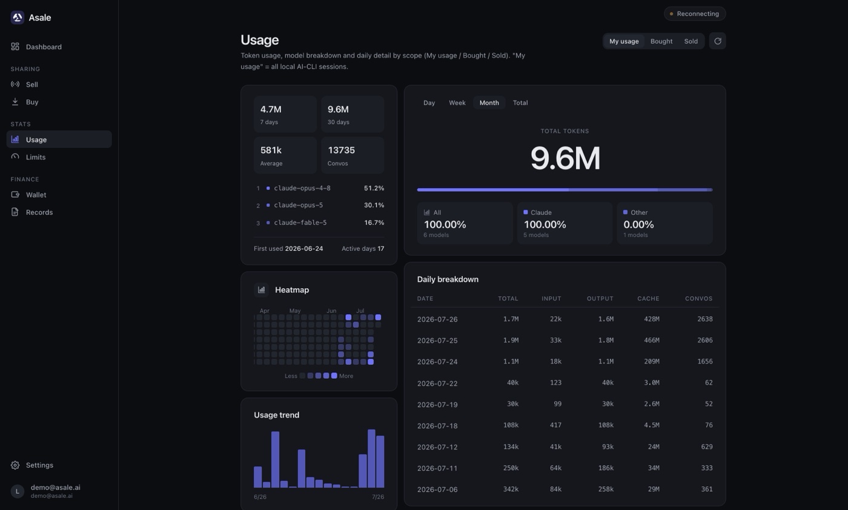848x510 pixels.
Task: Click the claude-opus-5 model row
Action: (319, 205)
